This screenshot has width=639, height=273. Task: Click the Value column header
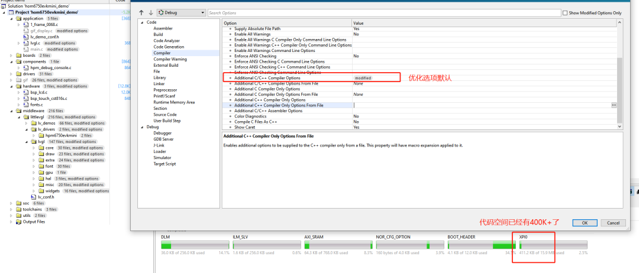coord(484,23)
